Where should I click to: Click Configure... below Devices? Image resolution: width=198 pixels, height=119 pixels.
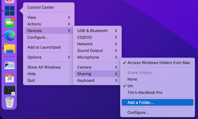point(49,37)
